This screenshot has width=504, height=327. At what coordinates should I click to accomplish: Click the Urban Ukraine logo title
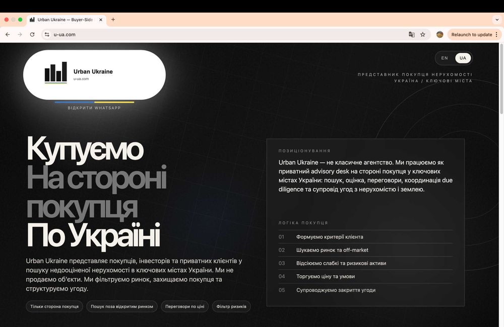point(93,71)
